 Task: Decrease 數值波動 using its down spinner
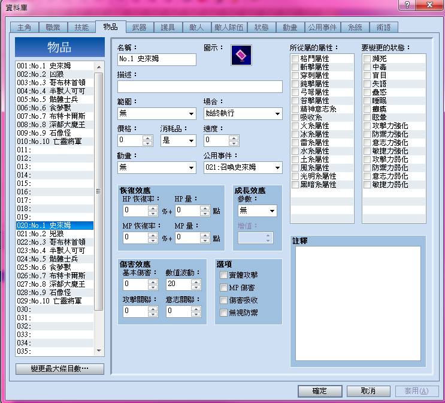[196, 287]
